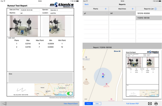Add a new machine with plus icon
This screenshot has width=162, height=106.
pos(133,9)
